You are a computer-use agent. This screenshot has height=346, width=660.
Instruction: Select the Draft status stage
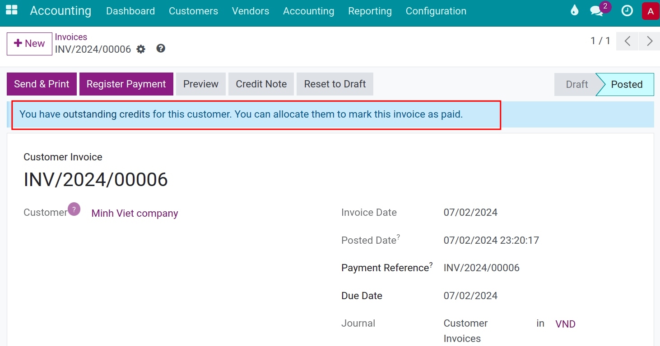pyautogui.click(x=576, y=84)
